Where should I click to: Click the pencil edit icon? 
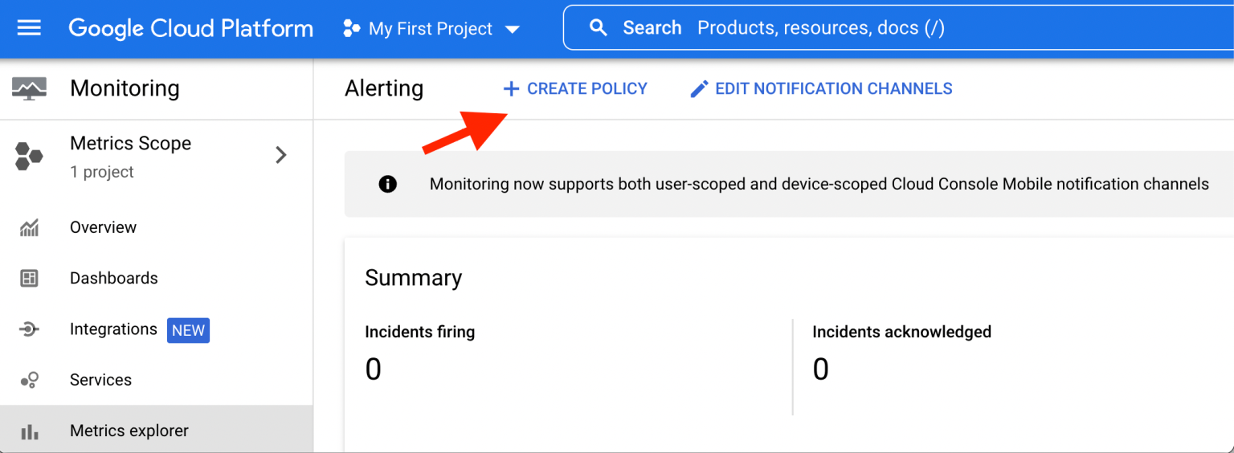700,88
